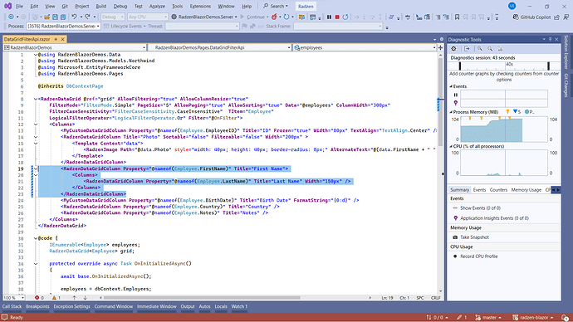The image size is (573, 322).
Task: Collapse the CPU graph section
Action: [451, 146]
